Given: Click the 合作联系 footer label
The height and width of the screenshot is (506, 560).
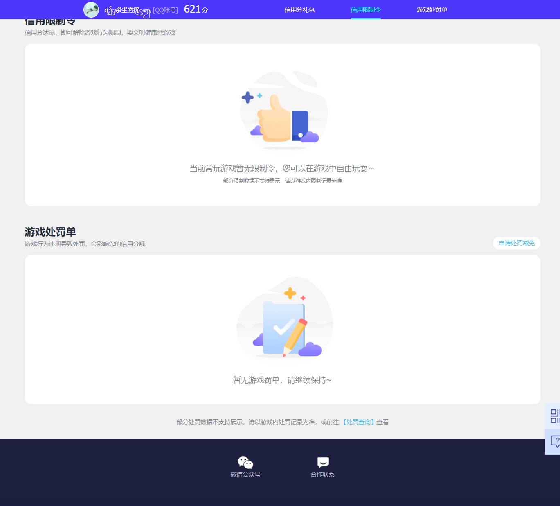Looking at the screenshot, I should tap(323, 474).
